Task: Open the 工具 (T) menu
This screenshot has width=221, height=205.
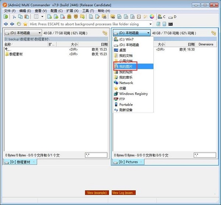Action: pyautogui.click(x=88, y=11)
